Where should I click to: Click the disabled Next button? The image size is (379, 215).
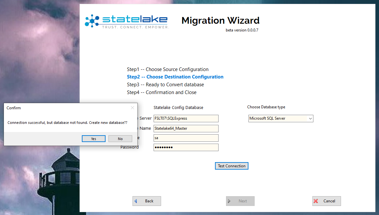pyautogui.click(x=240, y=201)
